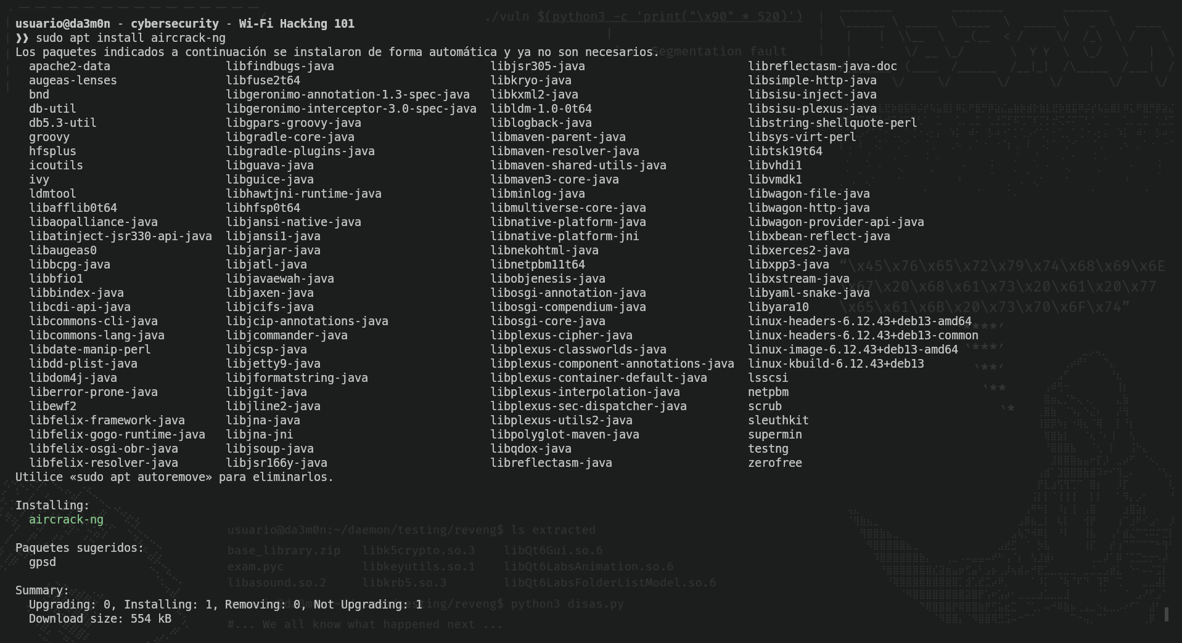The width and height of the screenshot is (1182, 643).
Task: Click the libfindbugs-java package name
Action: (280, 66)
